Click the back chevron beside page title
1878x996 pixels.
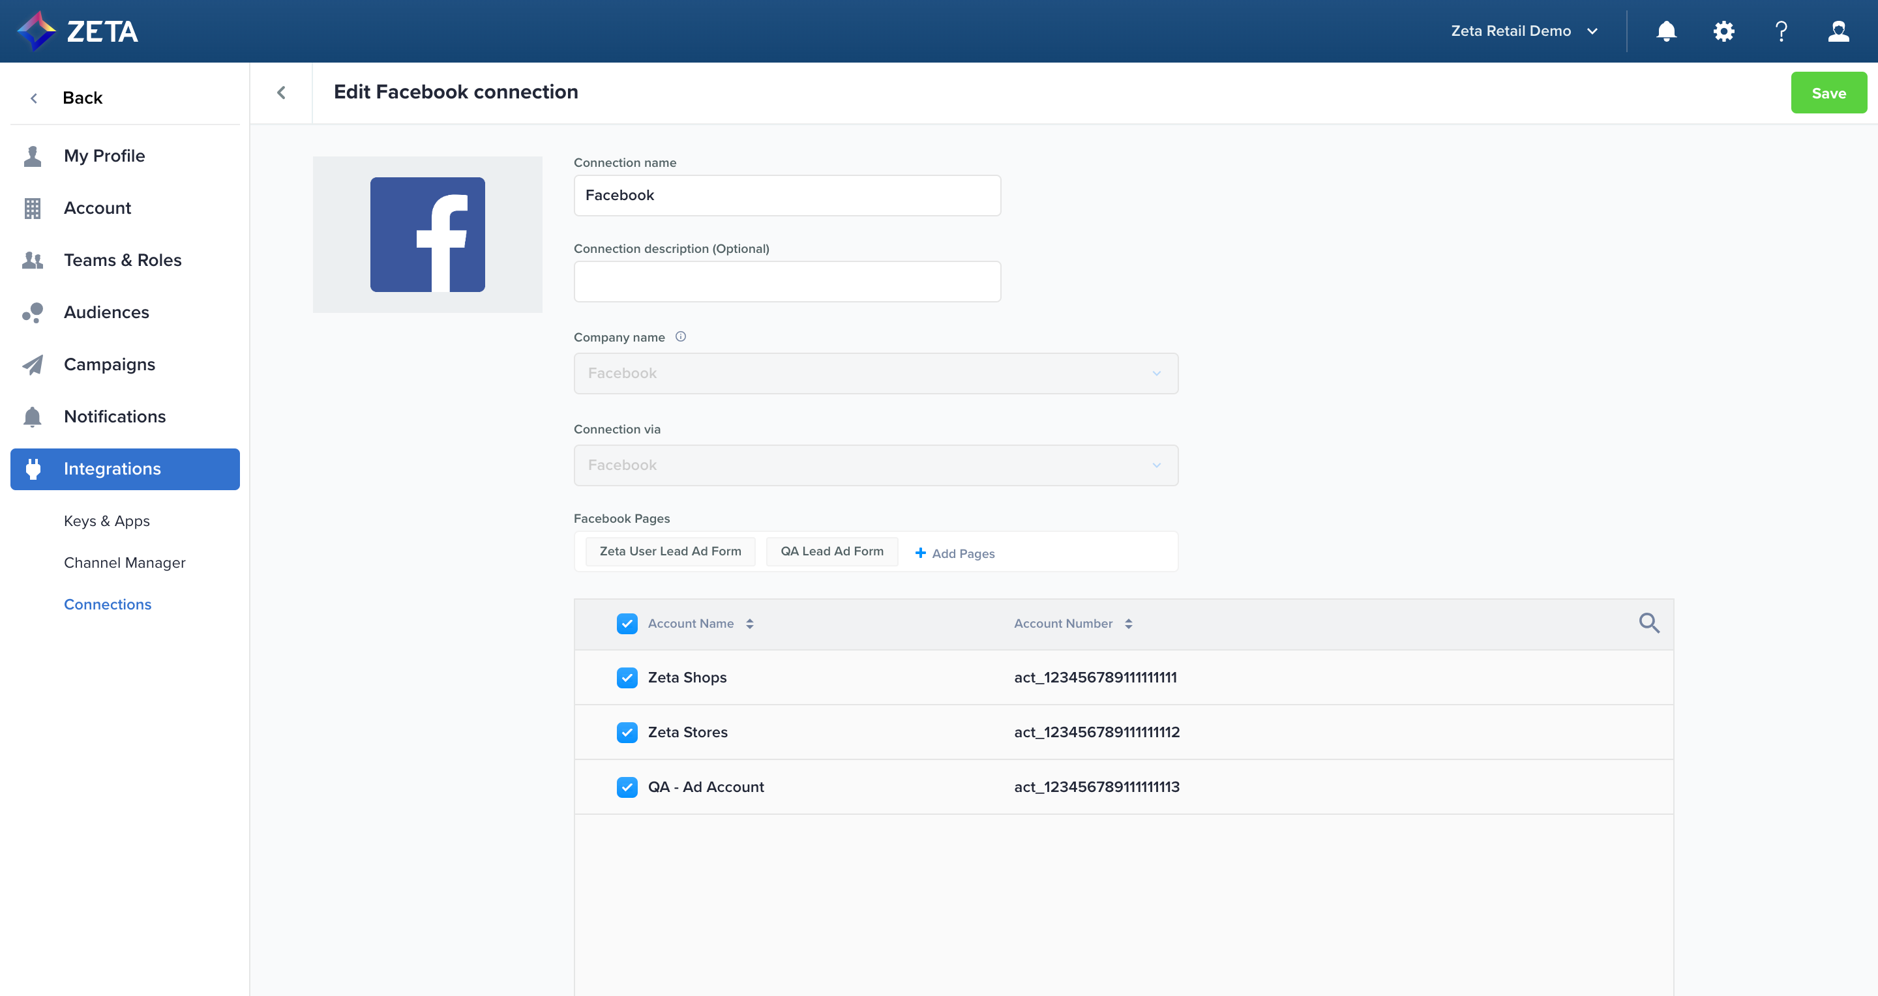pos(282,93)
